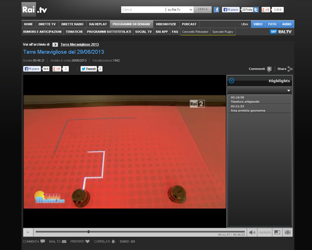This screenshot has width=312, height=250.
Task: Switch to the VIDEO latest tab
Action: pyautogui.click(x=258, y=24)
